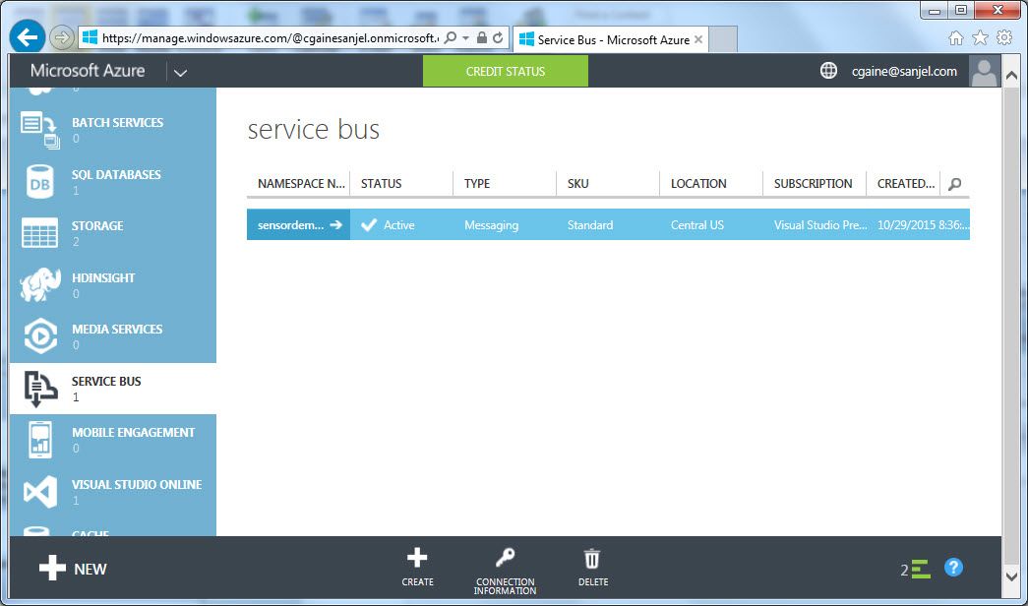Image resolution: width=1028 pixels, height=606 pixels.
Task: Open a new browser tab
Action: click(x=723, y=39)
